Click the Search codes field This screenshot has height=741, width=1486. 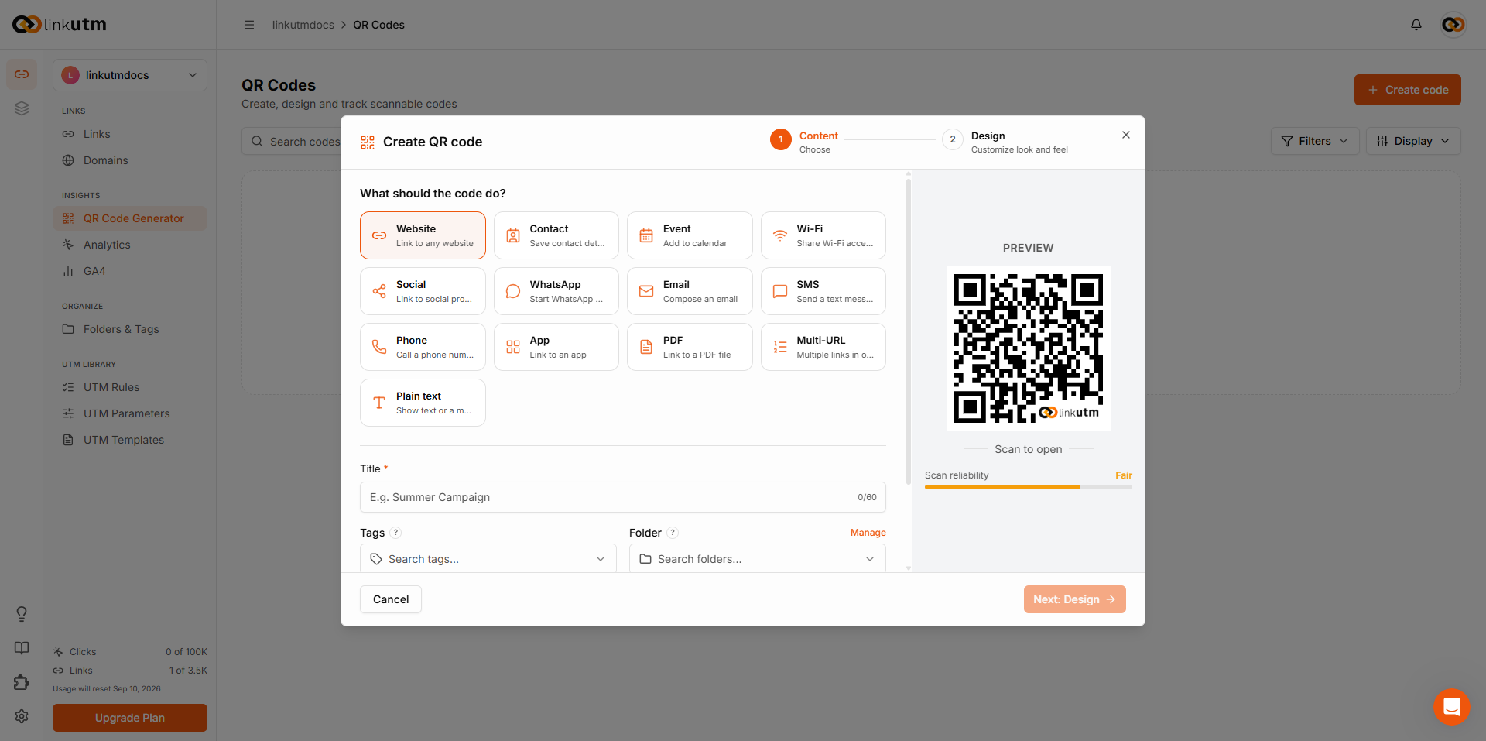click(293, 141)
